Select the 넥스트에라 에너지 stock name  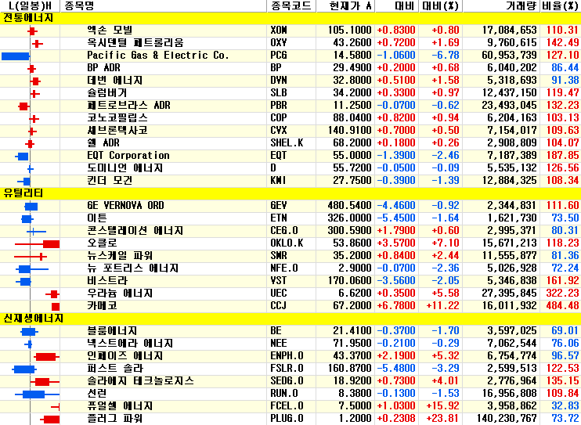pos(130,344)
